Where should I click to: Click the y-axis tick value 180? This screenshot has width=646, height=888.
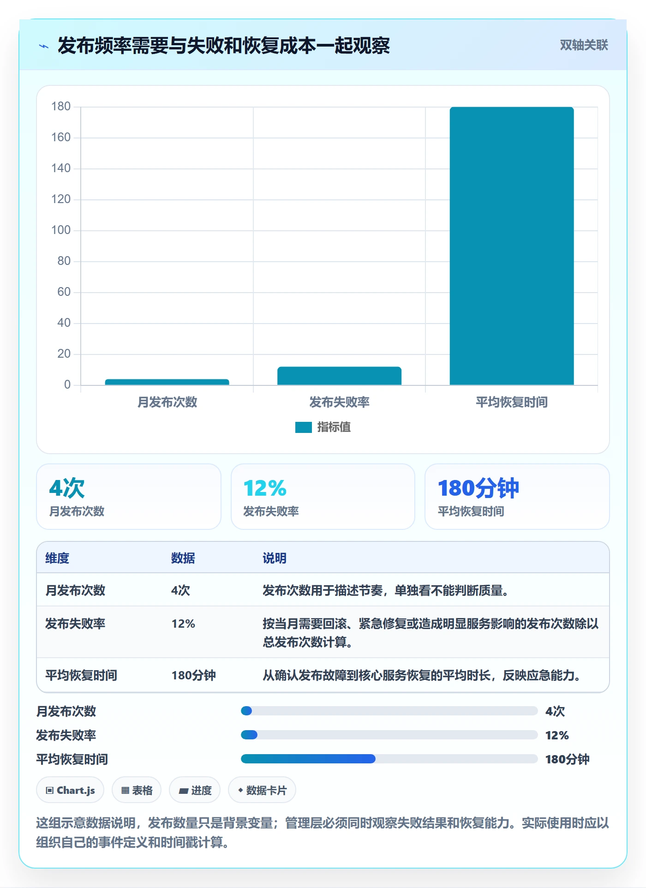(61, 107)
